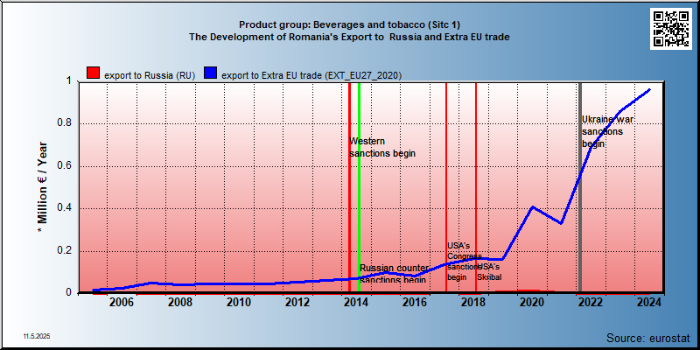Click the 'Source: eurostat' credit

click(x=647, y=337)
